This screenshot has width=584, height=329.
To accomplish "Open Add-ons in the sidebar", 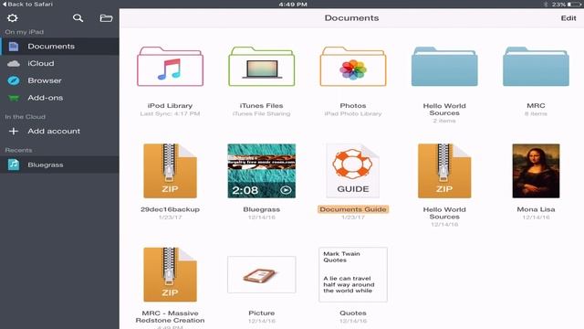I will click(59, 98).
